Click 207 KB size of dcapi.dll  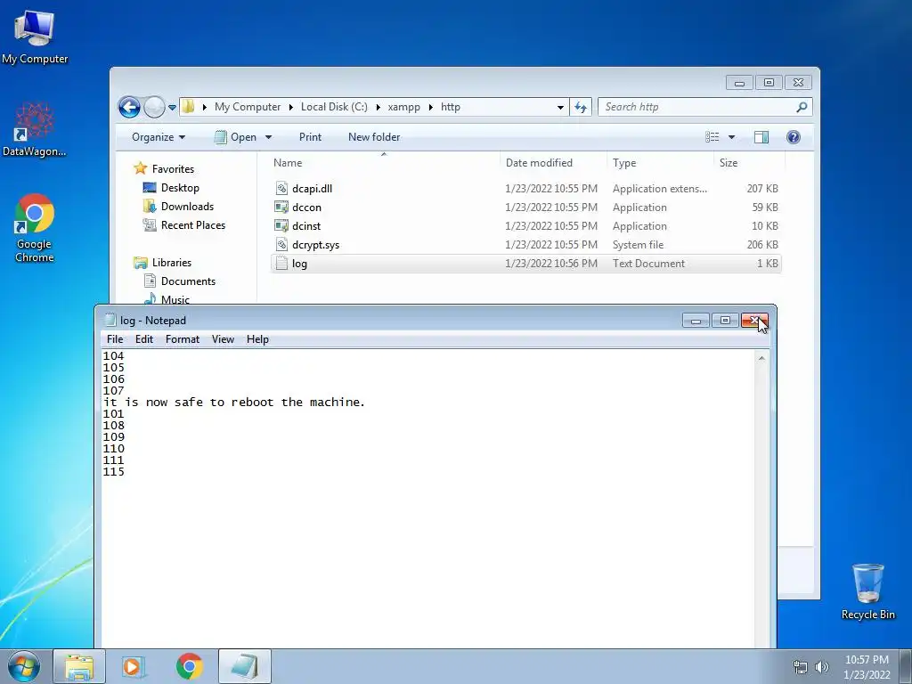762,189
